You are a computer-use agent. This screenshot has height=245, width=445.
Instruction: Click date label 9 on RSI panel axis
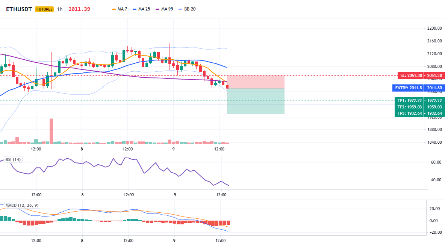point(175,195)
